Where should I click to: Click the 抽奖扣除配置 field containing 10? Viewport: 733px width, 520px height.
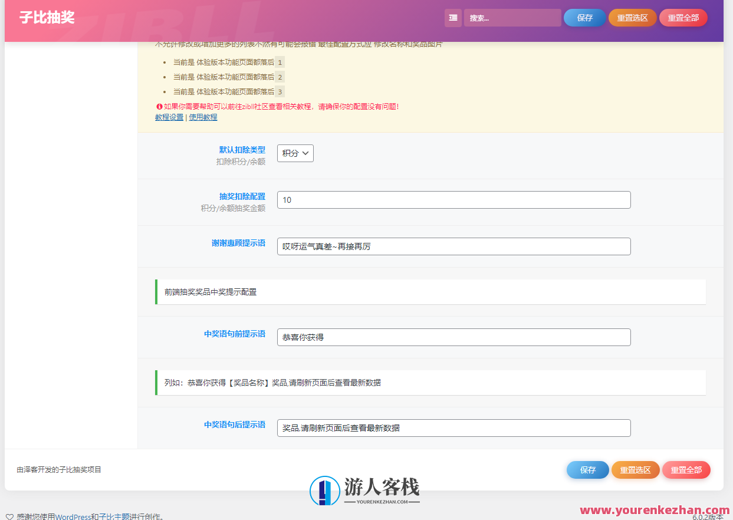coord(453,199)
